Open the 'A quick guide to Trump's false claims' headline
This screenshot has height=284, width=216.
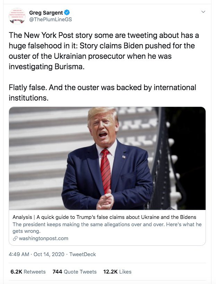pyautogui.click(x=104, y=217)
